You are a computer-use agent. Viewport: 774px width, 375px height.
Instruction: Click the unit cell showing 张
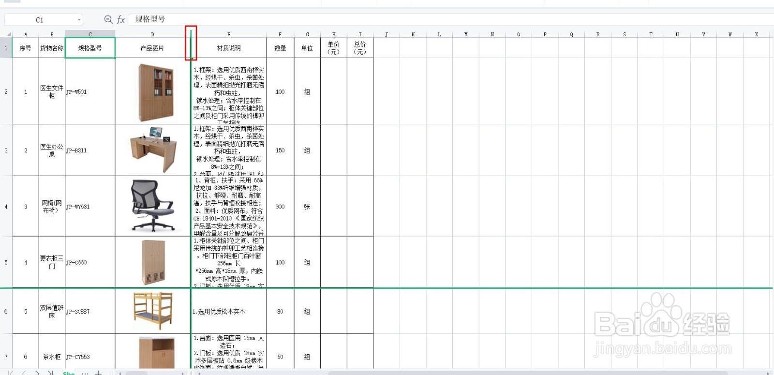[x=307, y=207]
